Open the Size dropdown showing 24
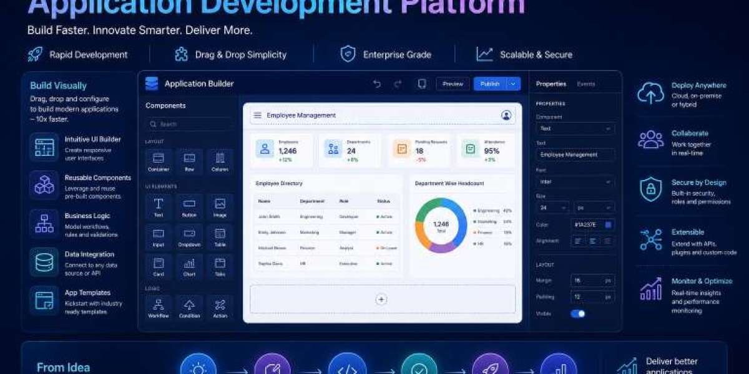The height and width of the screenshot is (374, 749). [x=552, y=208]
